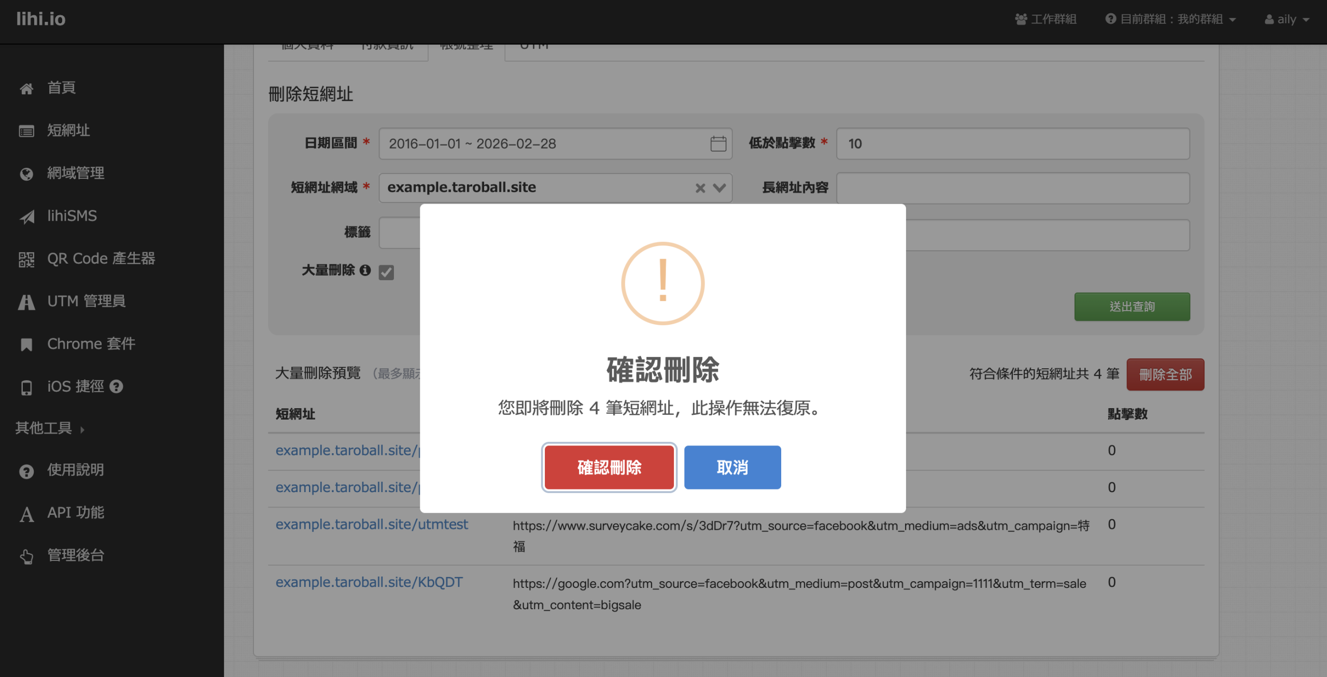Open the aily user menu
The height and width of the screenshot is (677, 1327).
[1287, 19]
